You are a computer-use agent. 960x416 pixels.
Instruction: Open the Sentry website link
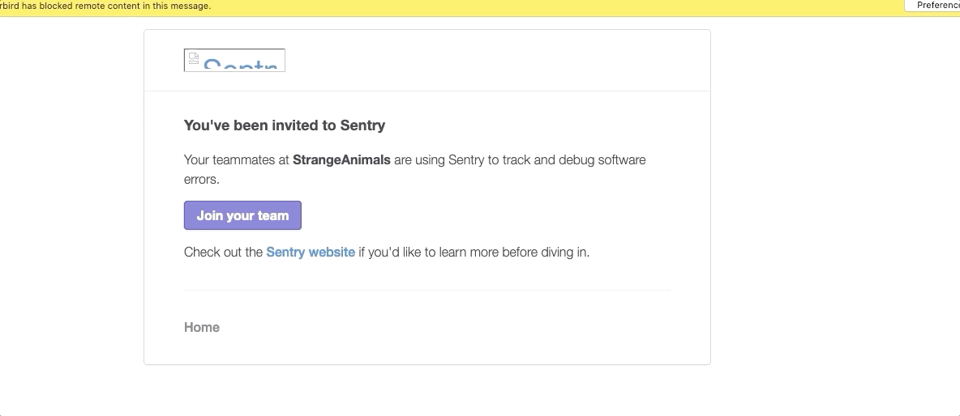pyautogui.click(x=311, y=253)
